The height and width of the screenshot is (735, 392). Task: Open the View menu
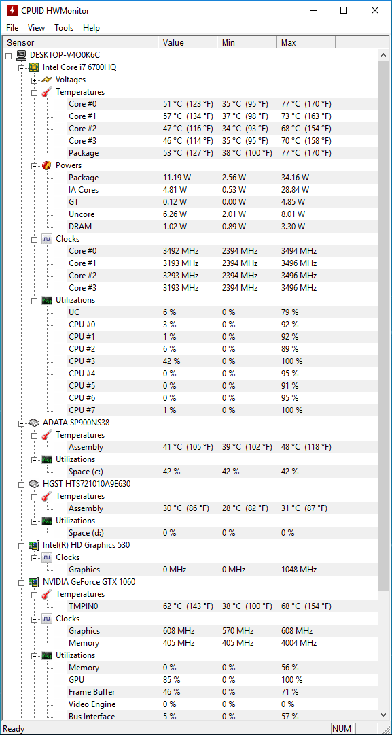37,28
